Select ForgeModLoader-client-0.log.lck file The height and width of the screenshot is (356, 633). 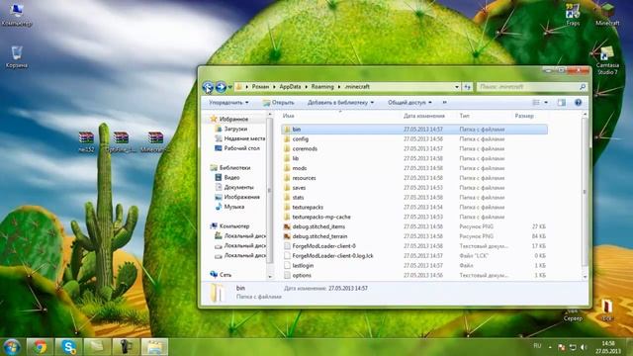pyautogui.click(x=414, y=256)
